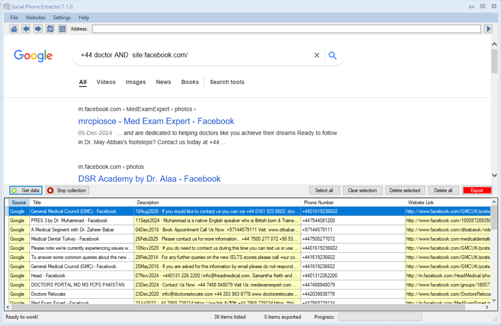Image resolution: width=501 pixels, height=326 pixels.
Task: Click the Google magnifier search icon
Action: 332,55
